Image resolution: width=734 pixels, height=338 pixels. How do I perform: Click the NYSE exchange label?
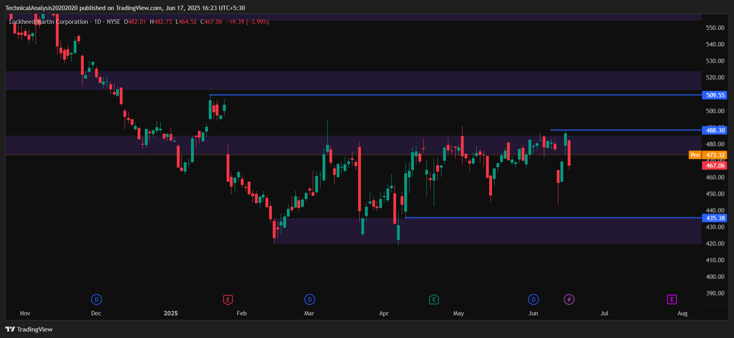(113, 22)
